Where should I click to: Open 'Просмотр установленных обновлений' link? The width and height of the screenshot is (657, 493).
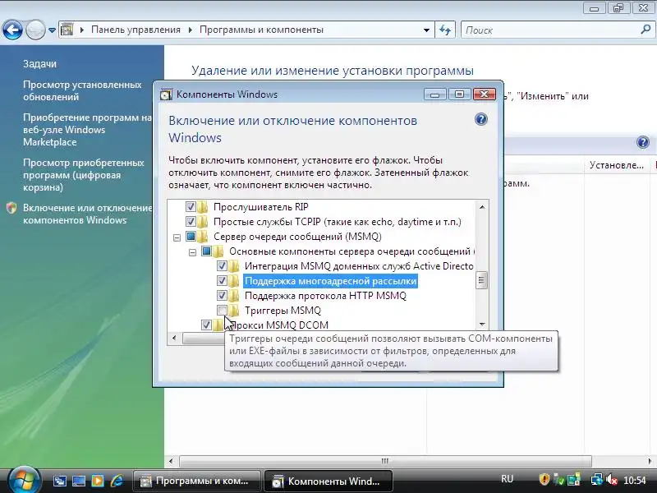click(82, 90)
